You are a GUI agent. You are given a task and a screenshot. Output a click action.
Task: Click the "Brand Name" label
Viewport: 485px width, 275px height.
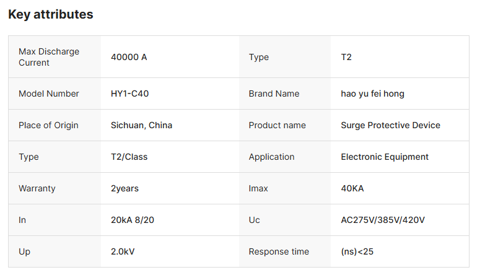[274, 94]
